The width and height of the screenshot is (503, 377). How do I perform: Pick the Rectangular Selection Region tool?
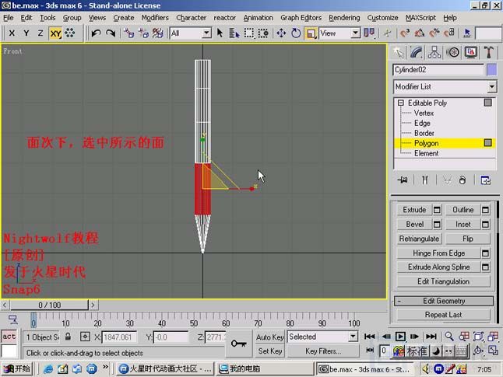pos(248,33)
